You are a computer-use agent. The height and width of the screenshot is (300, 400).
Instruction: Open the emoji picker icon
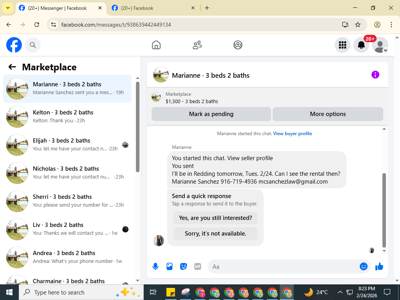[x=364, y=266]
